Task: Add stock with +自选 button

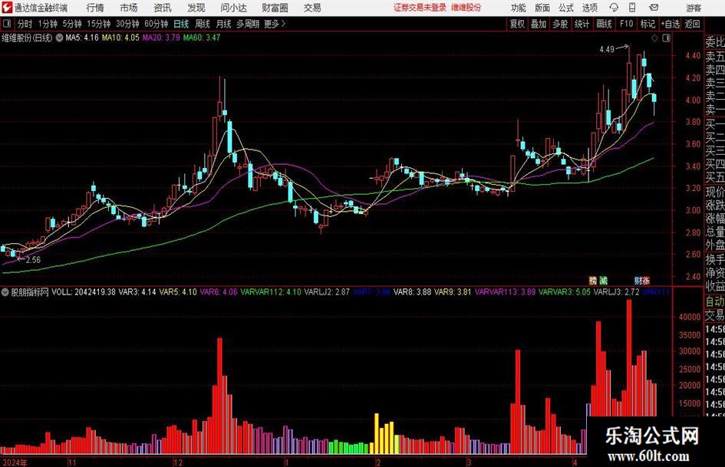Action: coord(671,24)
